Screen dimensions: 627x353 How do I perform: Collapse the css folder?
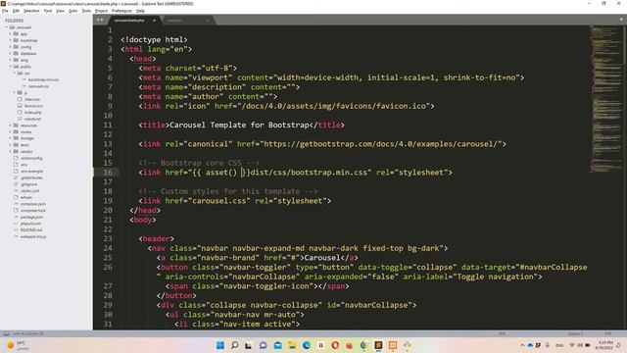[15, 74]
